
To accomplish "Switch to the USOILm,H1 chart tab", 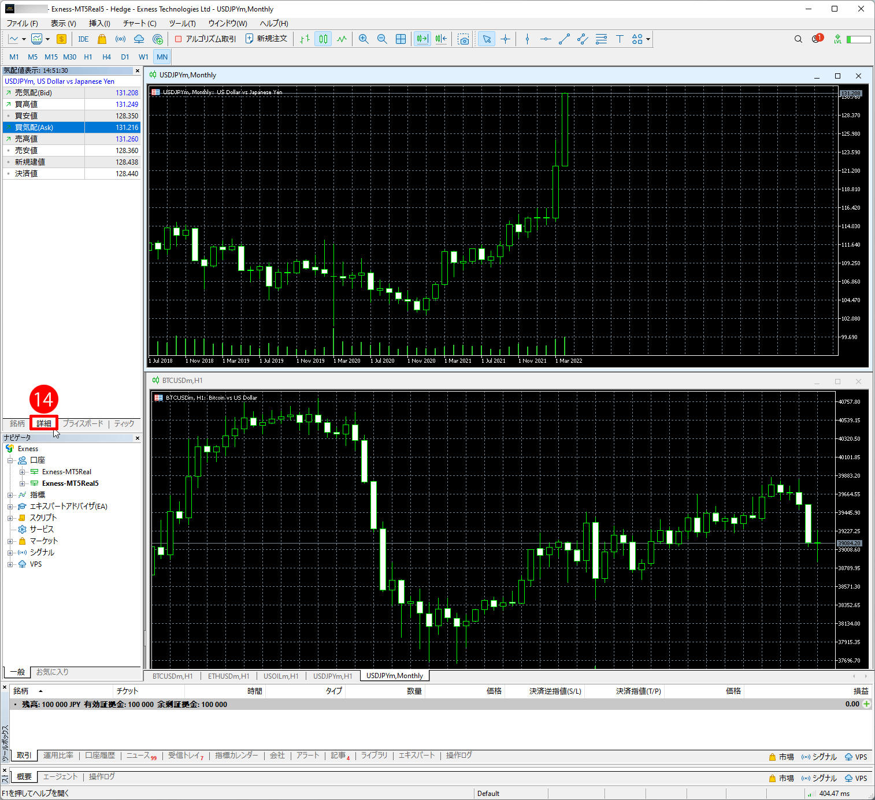I will pyautogui.click(x=281, y=676).
